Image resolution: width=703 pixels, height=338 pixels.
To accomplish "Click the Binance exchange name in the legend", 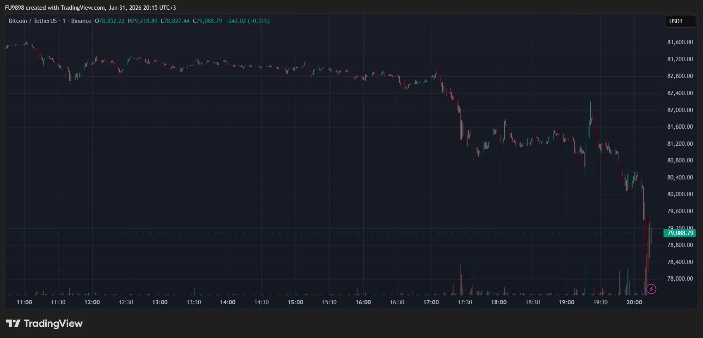I will (81, 21).
